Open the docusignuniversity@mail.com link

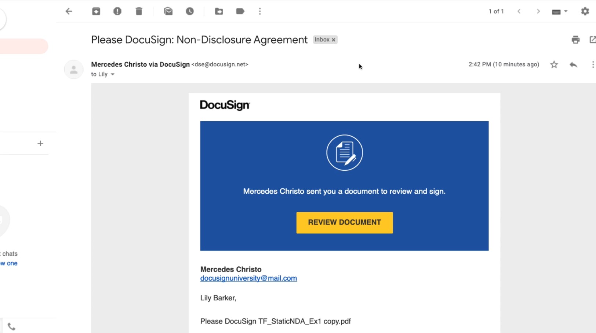[x=248, y=278]
